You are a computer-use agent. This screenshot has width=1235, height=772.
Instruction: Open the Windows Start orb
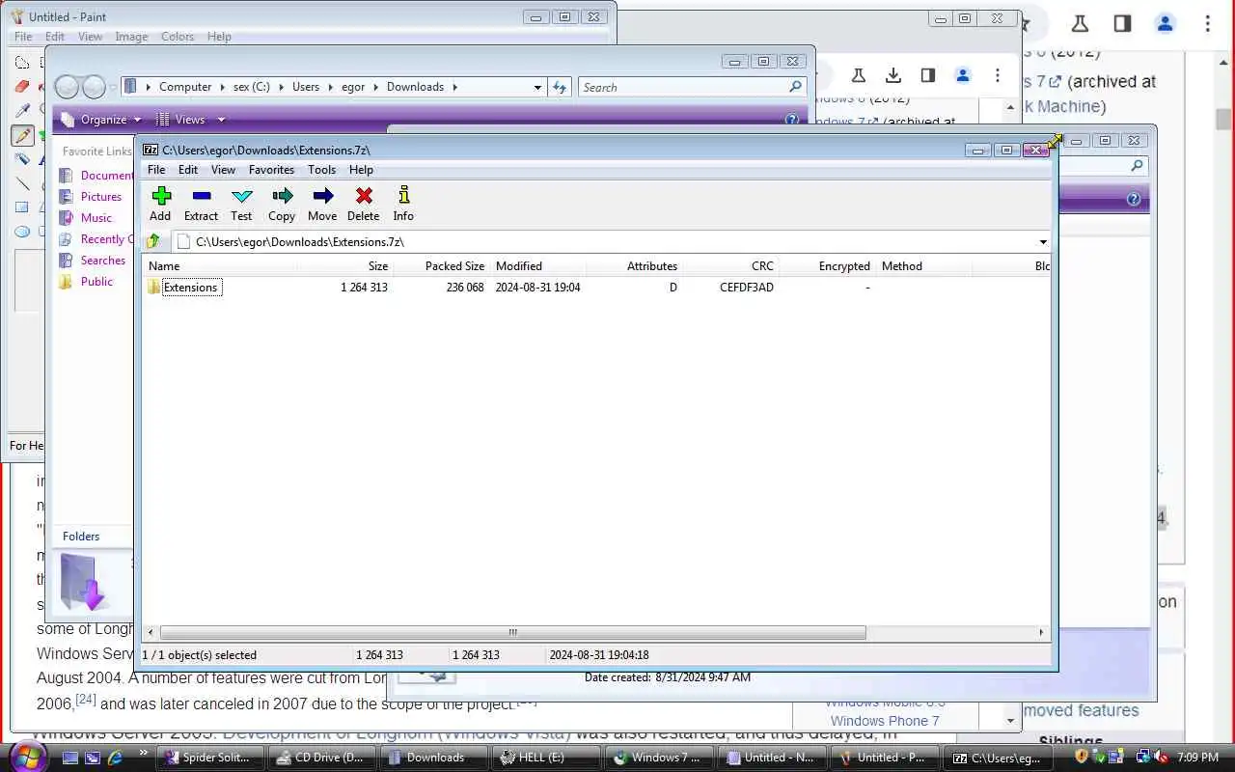27,756
